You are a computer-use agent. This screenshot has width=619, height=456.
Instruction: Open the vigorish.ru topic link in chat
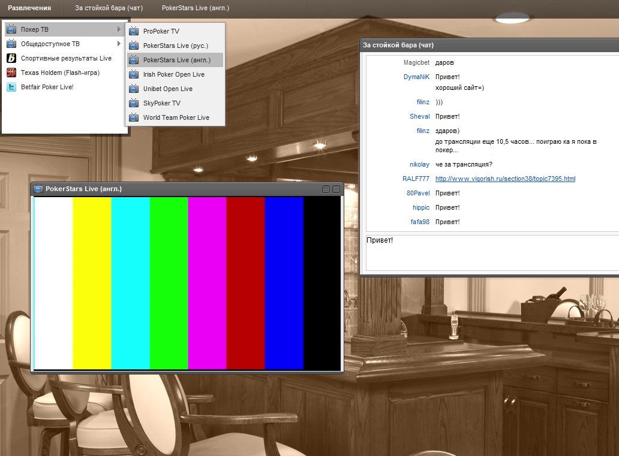click(x=505, y=179)
